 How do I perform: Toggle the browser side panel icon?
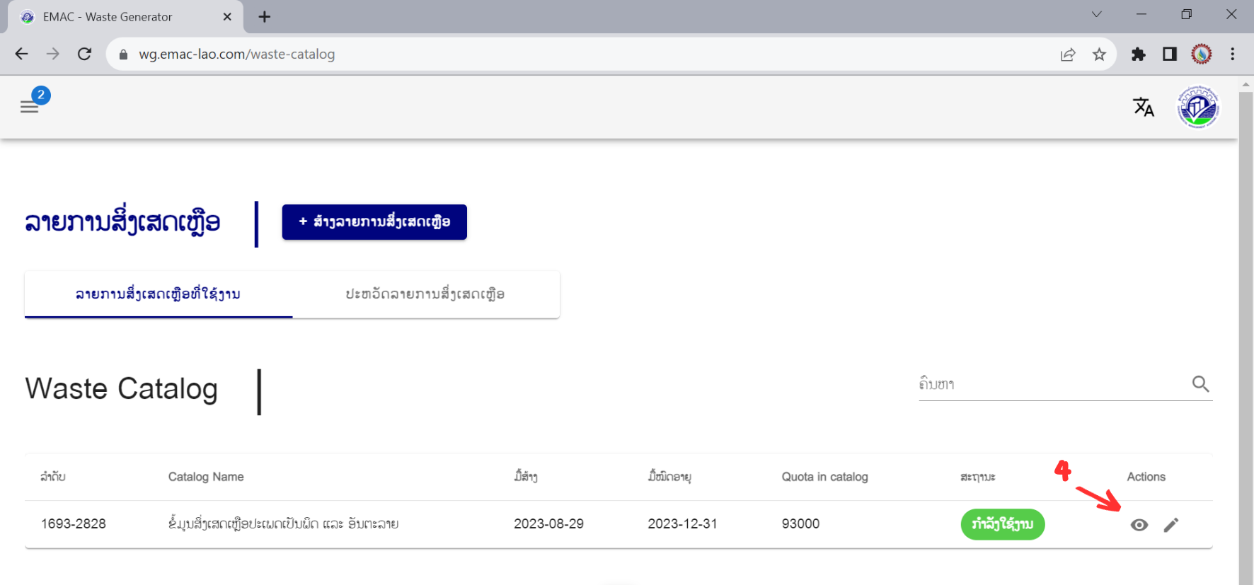(x=1170, y=54)
